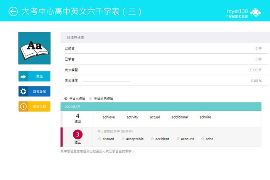Open the user avatar headset icon
Screen dimensions: 270x180
[x=255, y=13]
